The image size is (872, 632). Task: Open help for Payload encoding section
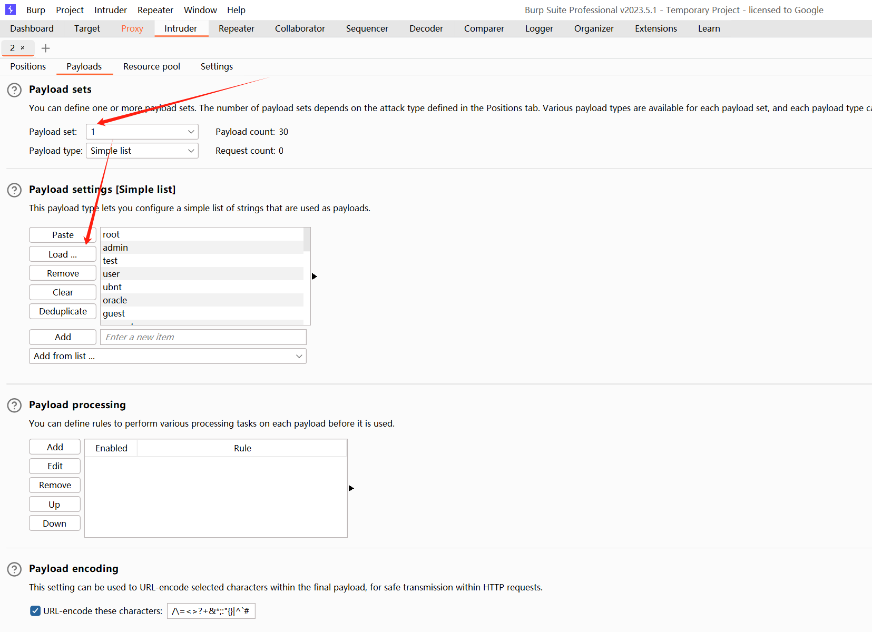(14, 569)
